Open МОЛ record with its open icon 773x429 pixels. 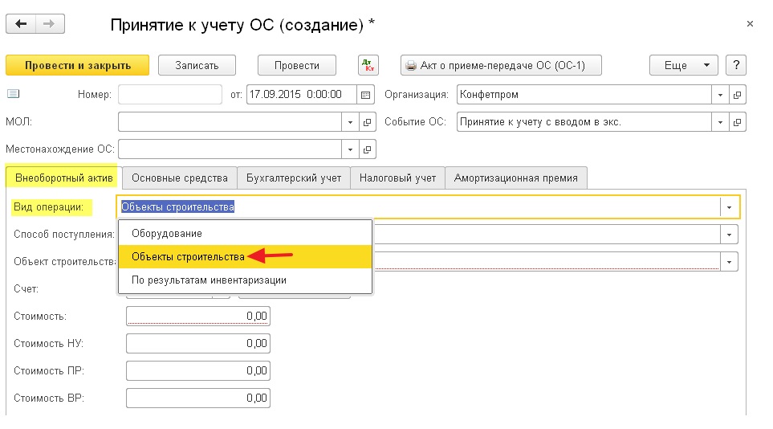pos(368,122)
